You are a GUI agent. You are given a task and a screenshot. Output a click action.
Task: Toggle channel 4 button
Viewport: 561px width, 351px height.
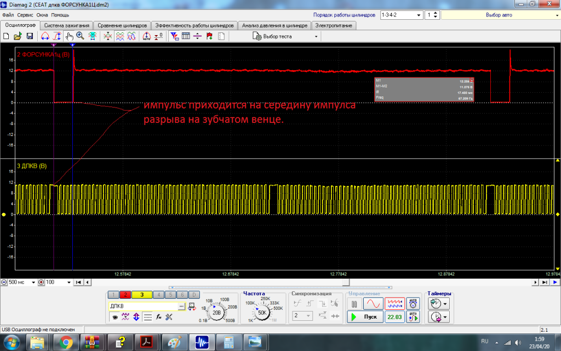click(158, 295)
